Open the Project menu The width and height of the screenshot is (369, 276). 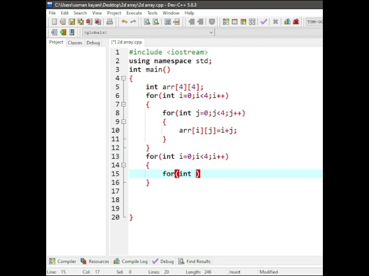(114, 13)
